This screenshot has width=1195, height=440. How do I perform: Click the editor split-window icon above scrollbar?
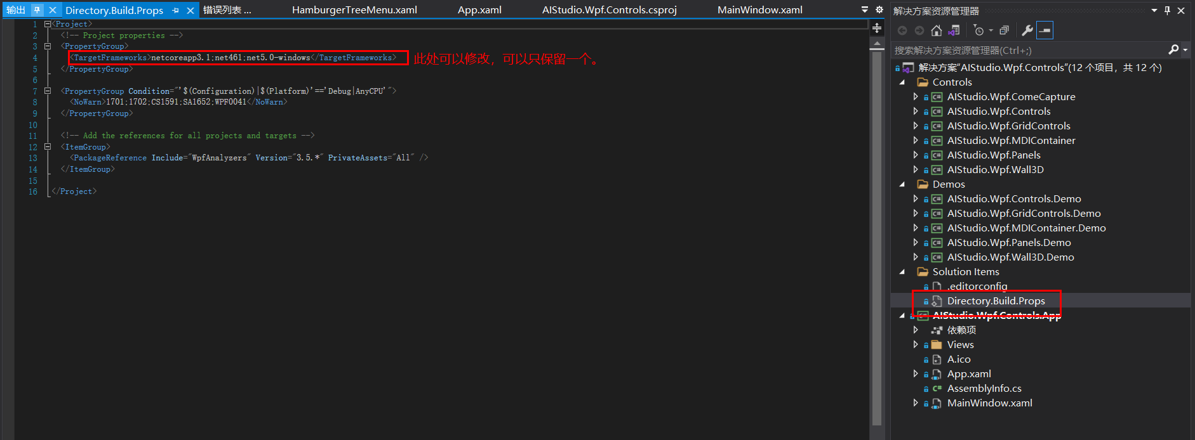pyautogui.click(x=877, y=28)
